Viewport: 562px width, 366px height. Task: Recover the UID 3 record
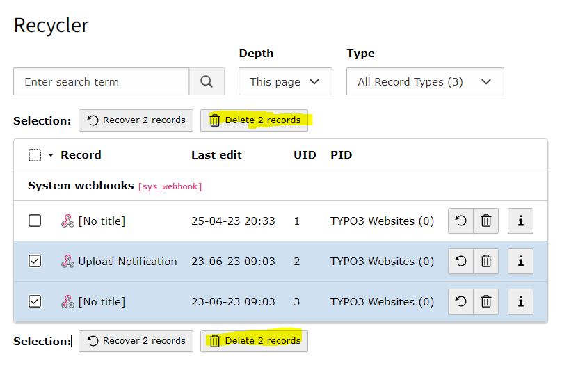[460, 302]
